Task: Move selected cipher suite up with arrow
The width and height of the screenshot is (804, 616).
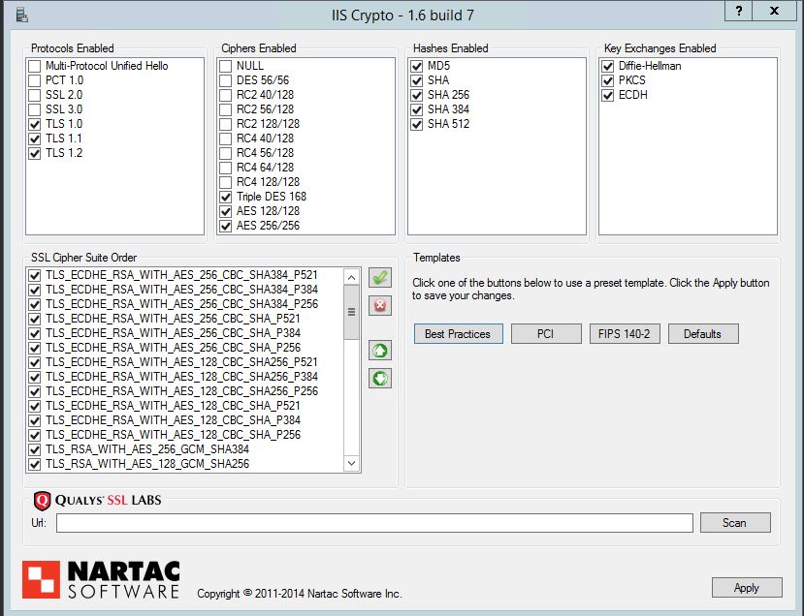Action: tap(380, 351)
